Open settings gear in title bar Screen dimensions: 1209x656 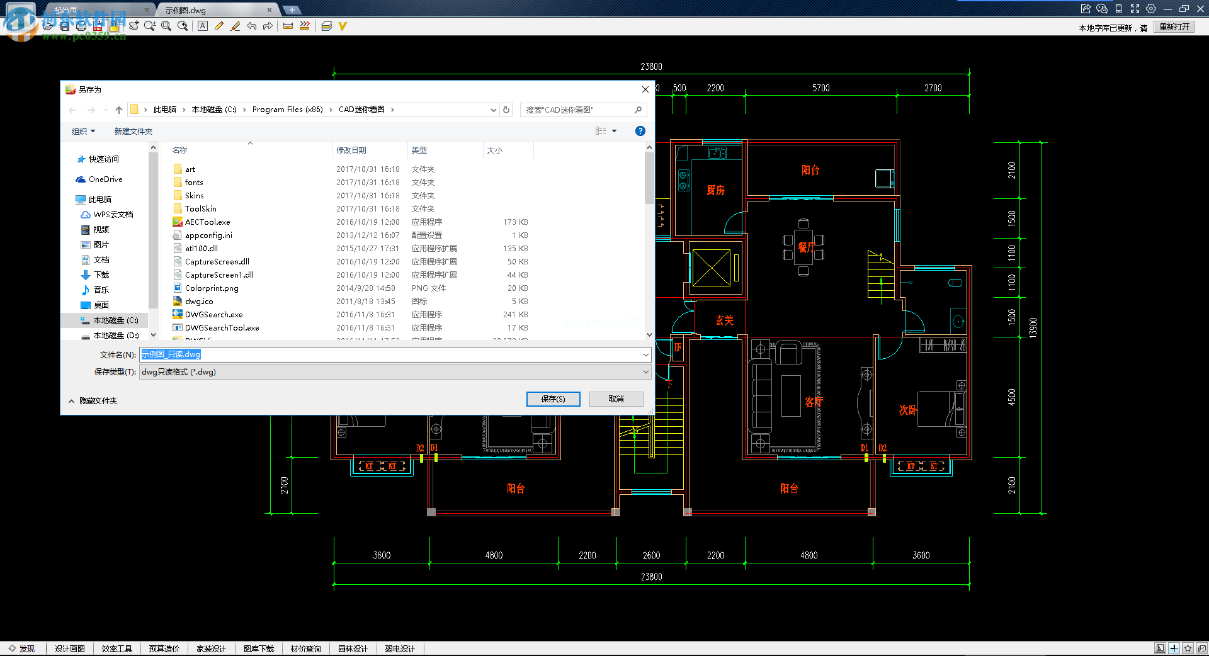click(x=1151, y=9)
